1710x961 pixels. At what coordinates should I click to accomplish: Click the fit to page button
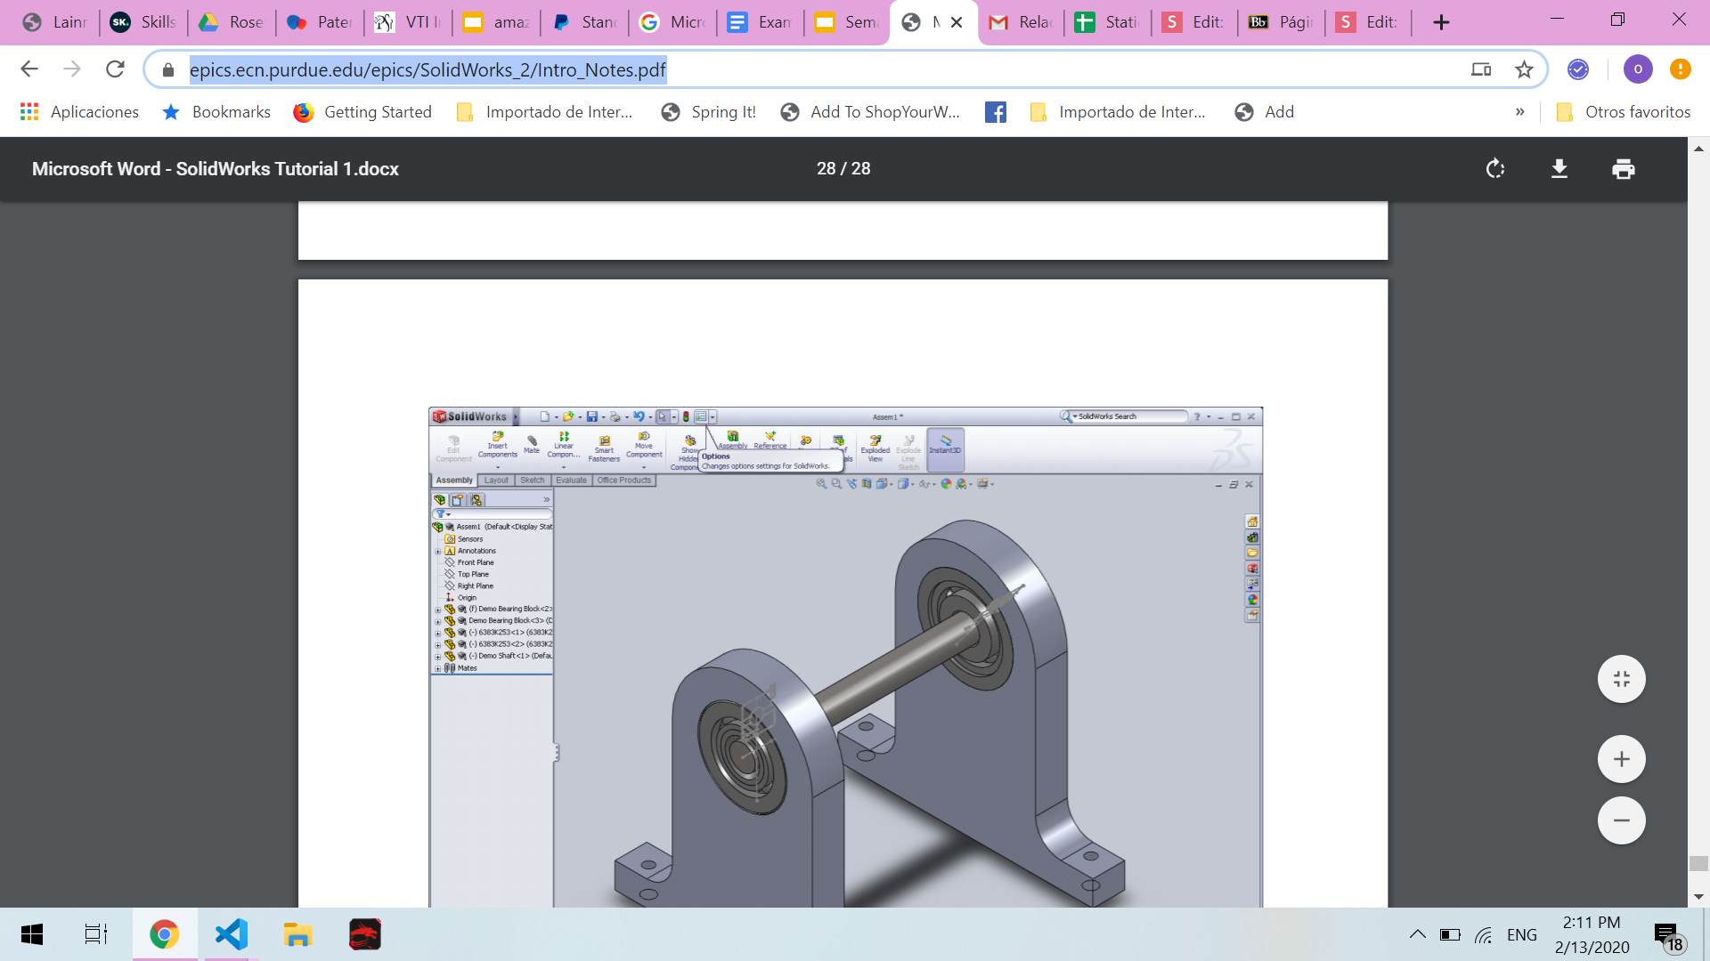(1621, 679)
